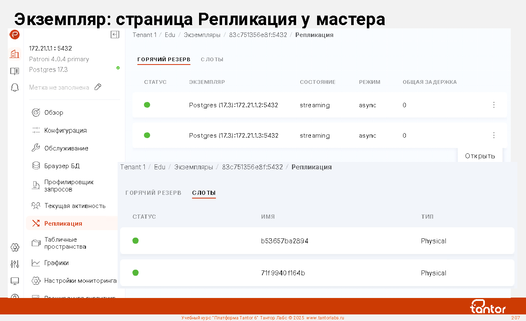
Task: Open the buildings workspace icon in left rail
Action: (15, 54)
